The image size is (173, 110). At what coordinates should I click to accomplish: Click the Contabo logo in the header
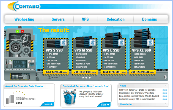[x=24, y=6]
